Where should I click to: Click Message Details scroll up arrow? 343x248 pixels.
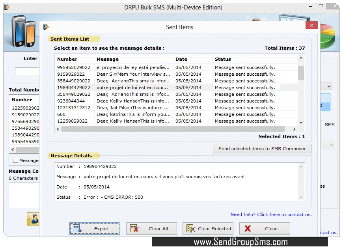[301, 167]
